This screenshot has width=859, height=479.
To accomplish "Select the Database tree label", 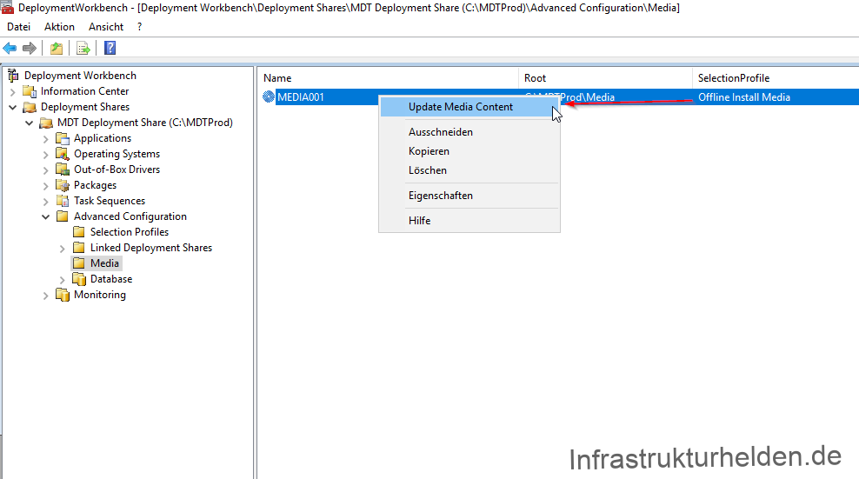I will coord(111,279).
